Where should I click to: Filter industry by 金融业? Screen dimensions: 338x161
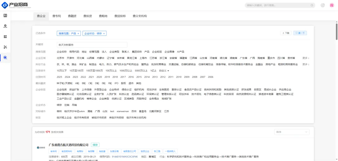pyautogui.click(x=259, y=64)
